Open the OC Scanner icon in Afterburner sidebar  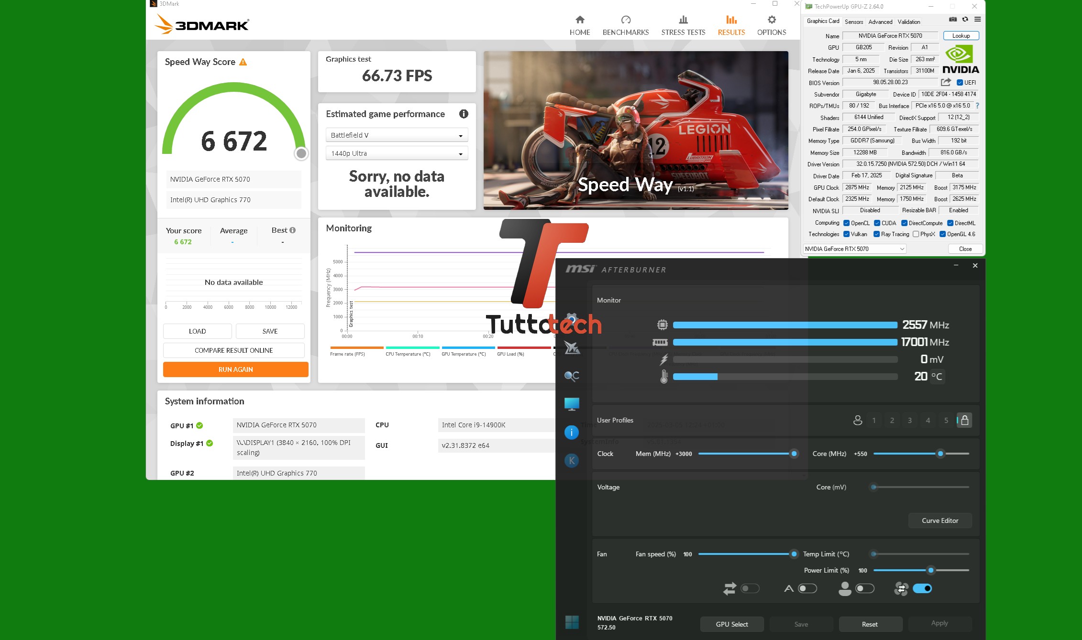[x=572, y=376]
